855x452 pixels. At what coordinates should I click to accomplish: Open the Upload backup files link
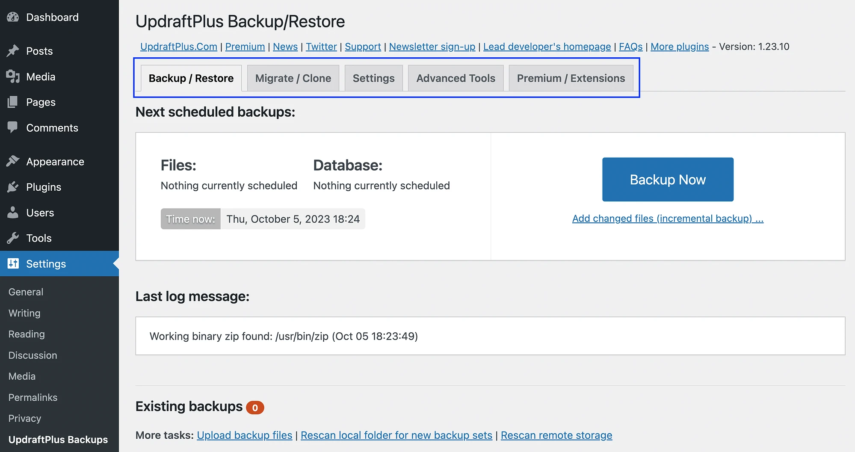pyautogui.click(x=244, y=435)
